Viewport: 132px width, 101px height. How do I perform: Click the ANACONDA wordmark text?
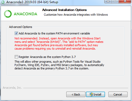coord(25,14)
